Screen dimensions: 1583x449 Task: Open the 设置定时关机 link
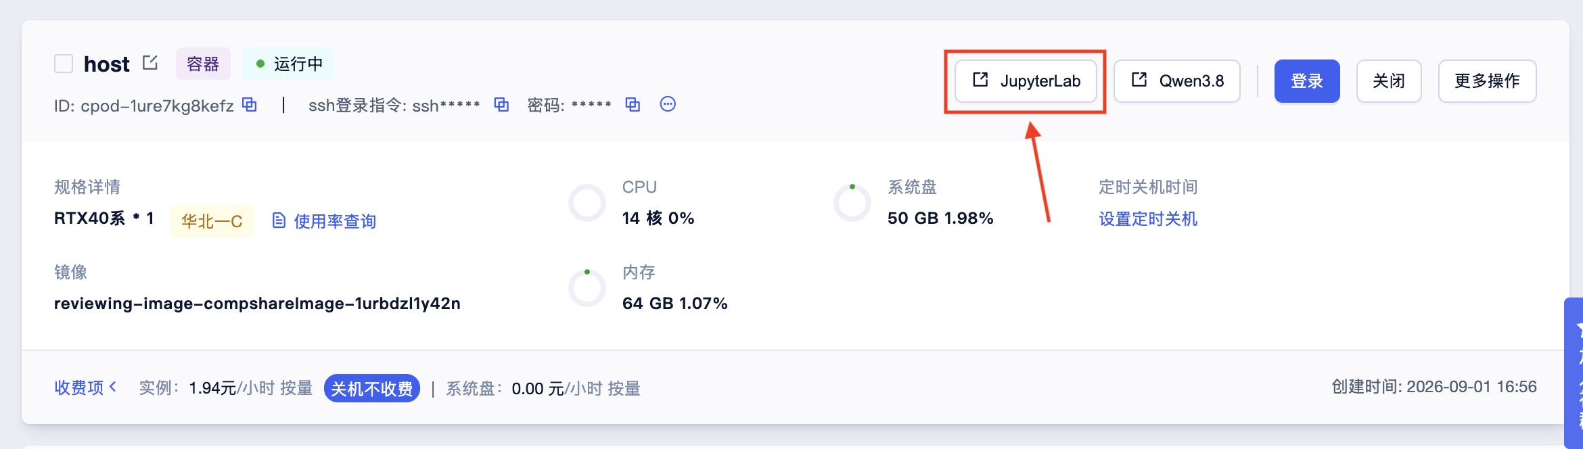coord(1148,219)
